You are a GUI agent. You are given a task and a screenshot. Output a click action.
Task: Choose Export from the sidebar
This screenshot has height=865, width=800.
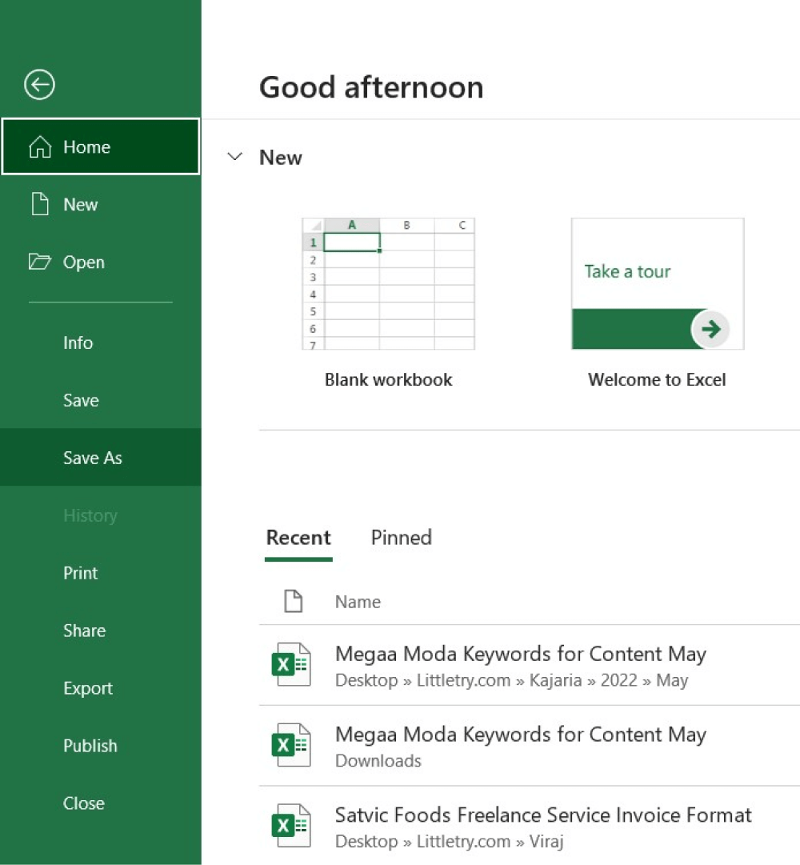point(100,688)
